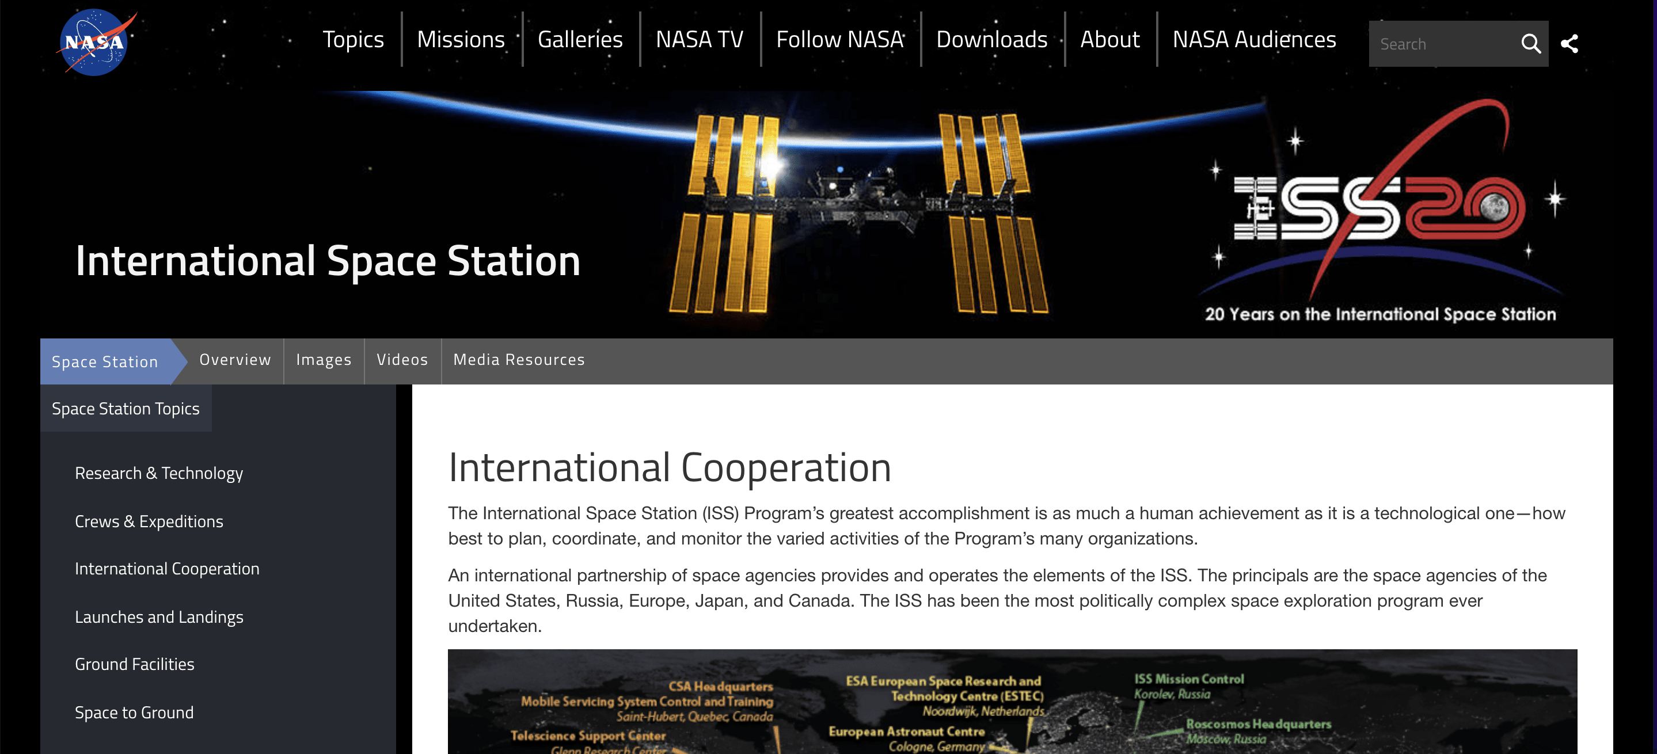Click 'ISS Mission Control' map label
Viewport: 1657px width, 754px height.
click(x=1189, y=679)
